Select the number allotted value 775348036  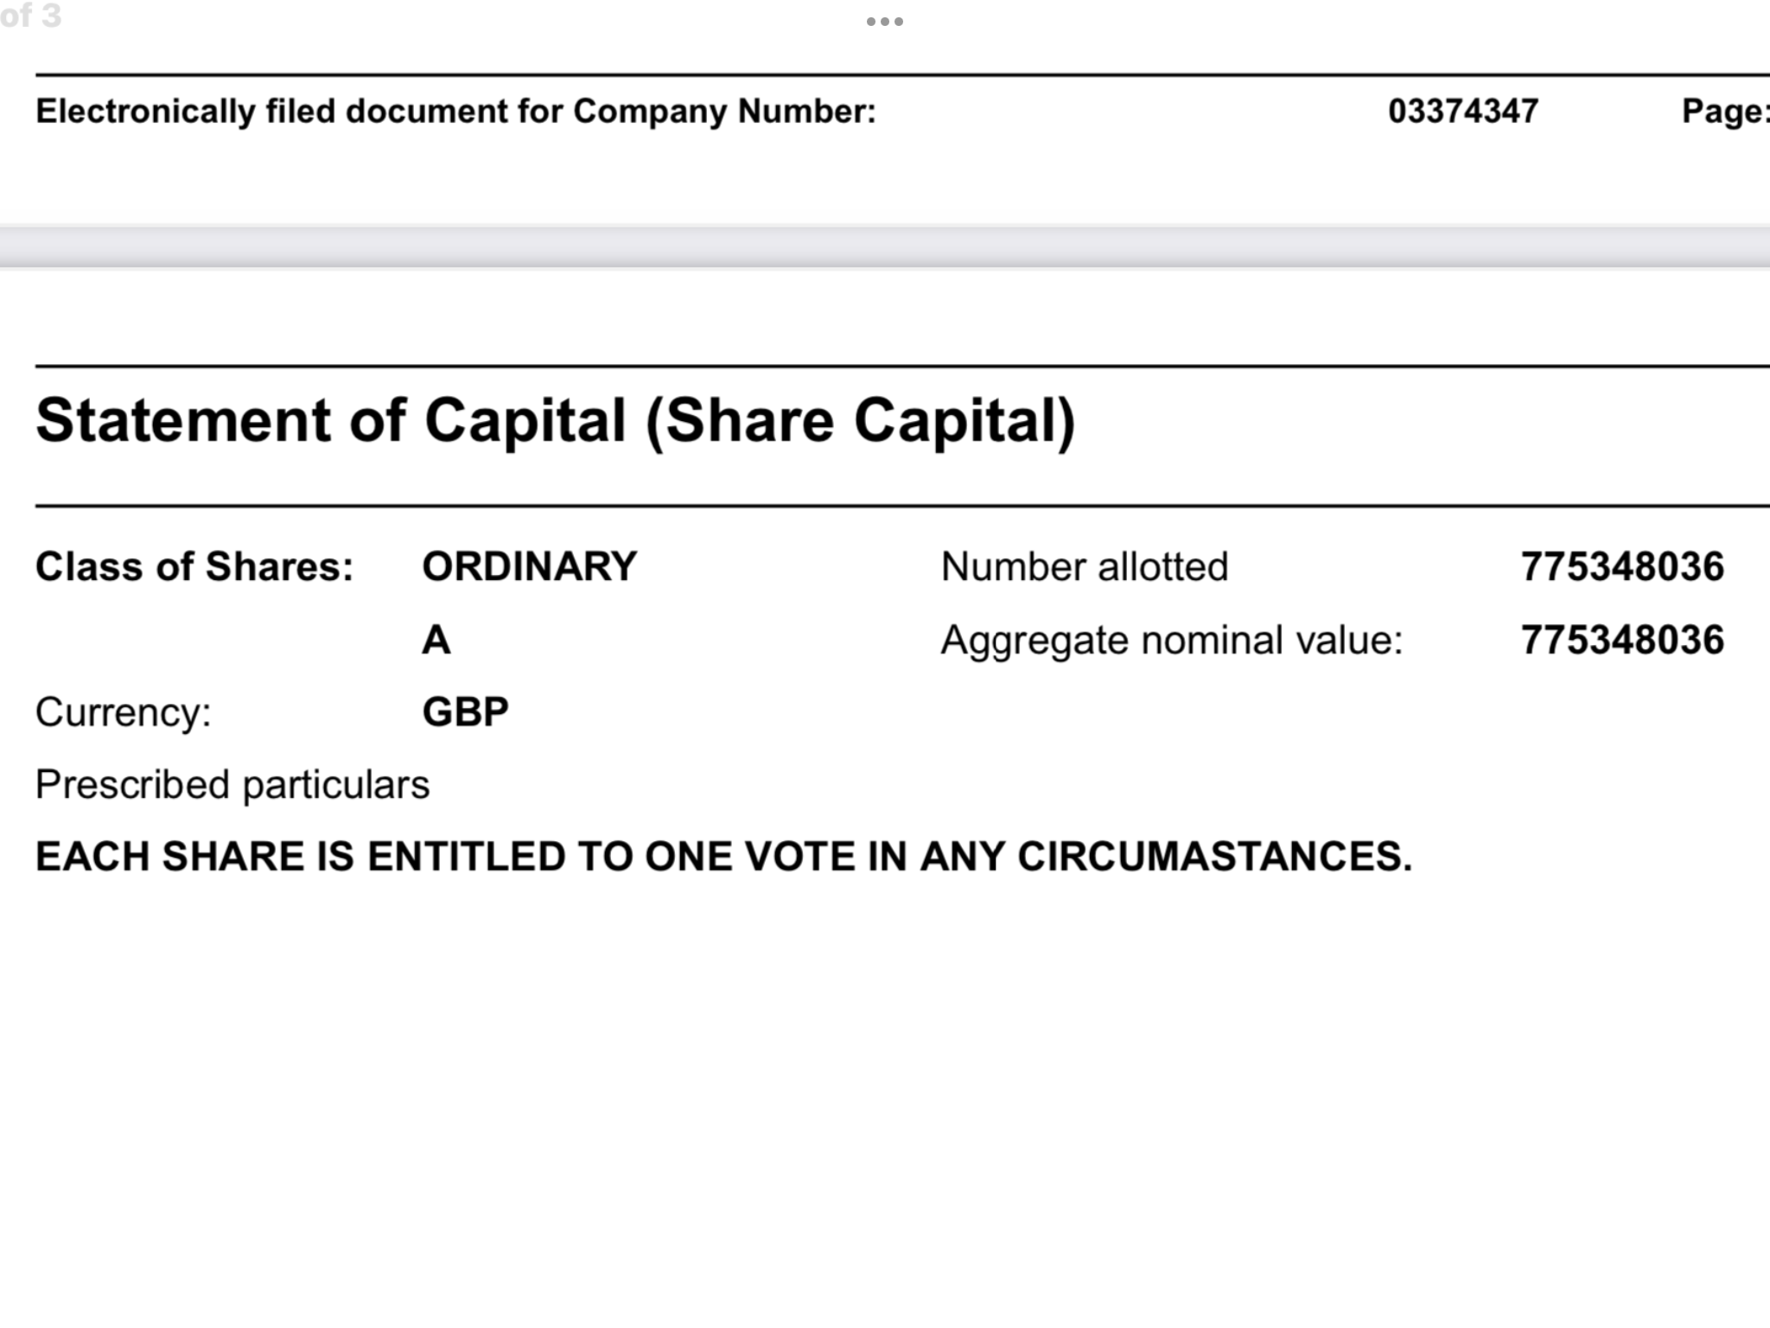1622,567
